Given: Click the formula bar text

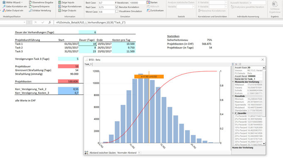Looking at the screenshot, I should point(91,22).
